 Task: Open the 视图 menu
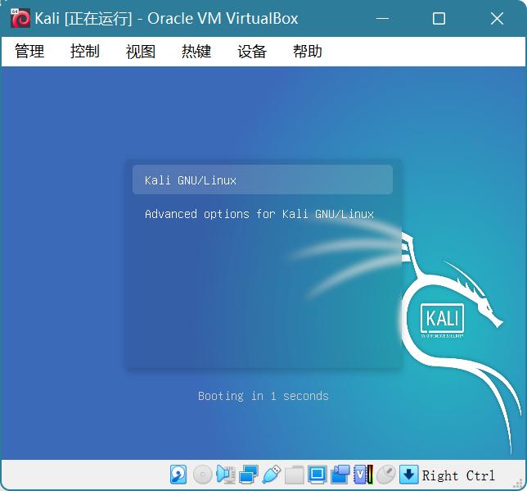pyautogui.click(x=141, y=52)
